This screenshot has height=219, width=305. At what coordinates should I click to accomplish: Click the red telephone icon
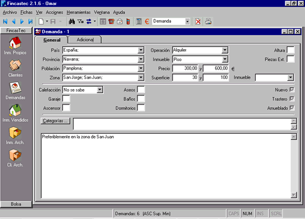pyautogui.click(x=111, y=21)
